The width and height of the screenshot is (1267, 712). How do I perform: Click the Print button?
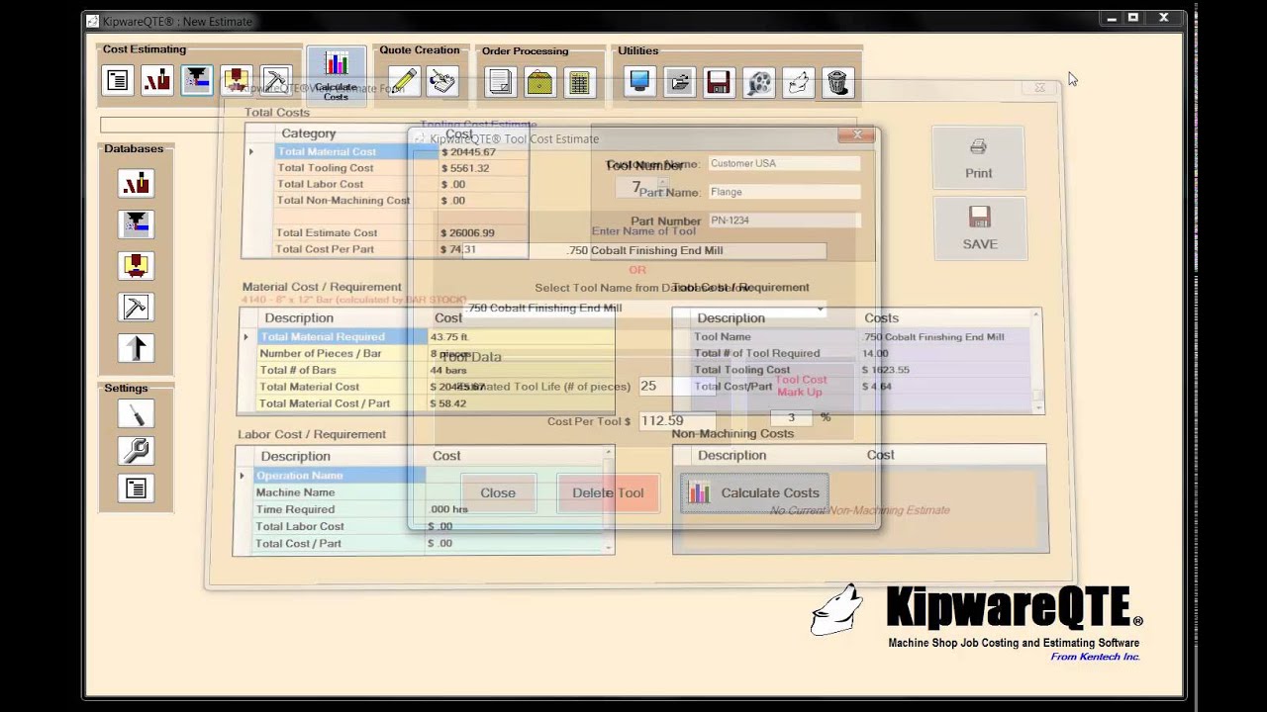click(x=978, y=158)
